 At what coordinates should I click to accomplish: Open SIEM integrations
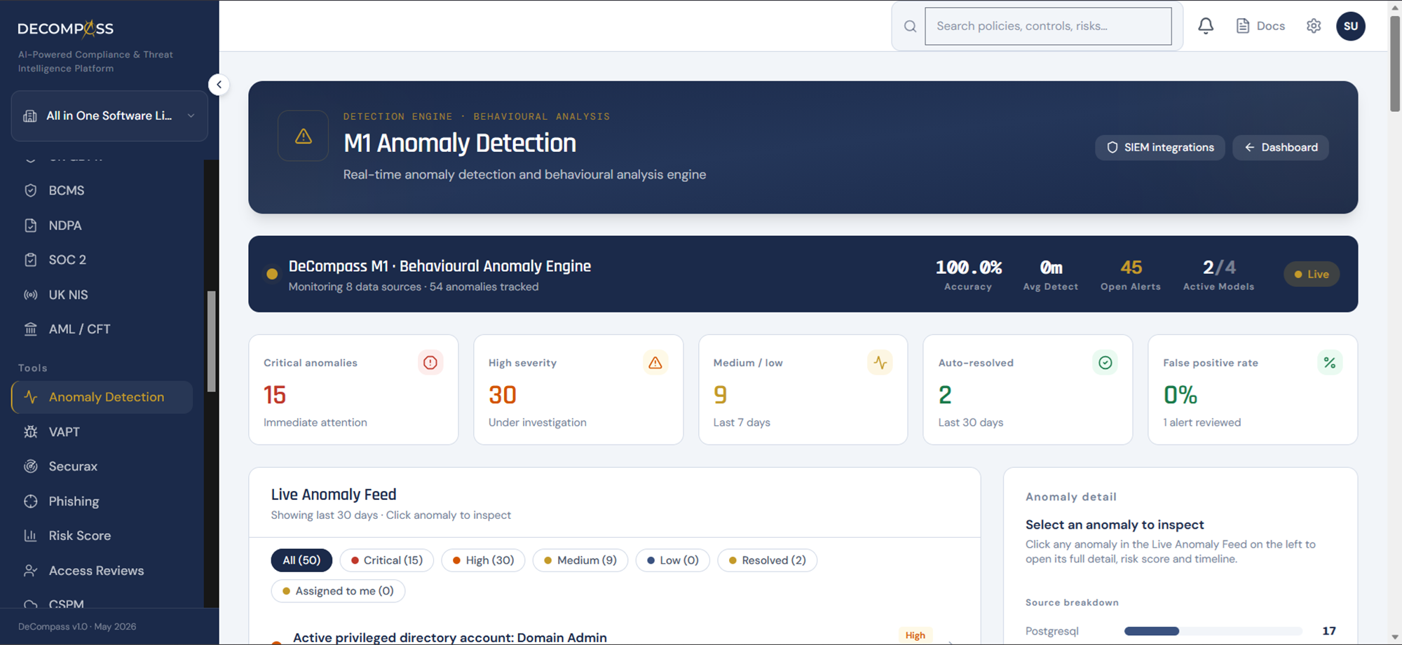[1160, 148]
